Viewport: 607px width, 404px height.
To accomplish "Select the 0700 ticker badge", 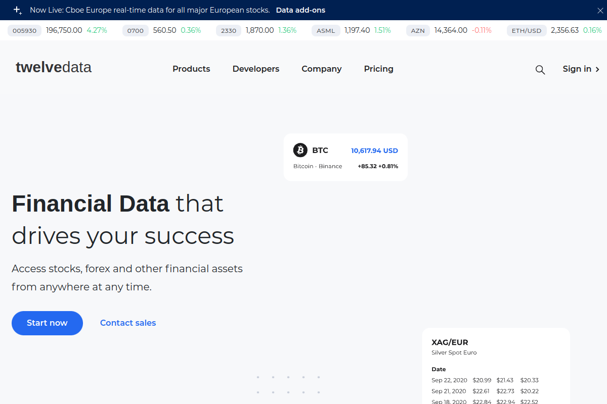I will pyautogui.click(x=135, y=30).
